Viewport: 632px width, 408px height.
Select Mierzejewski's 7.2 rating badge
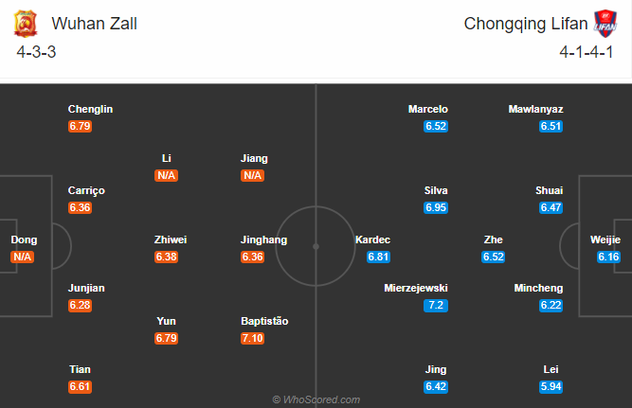tap(436, 305)
